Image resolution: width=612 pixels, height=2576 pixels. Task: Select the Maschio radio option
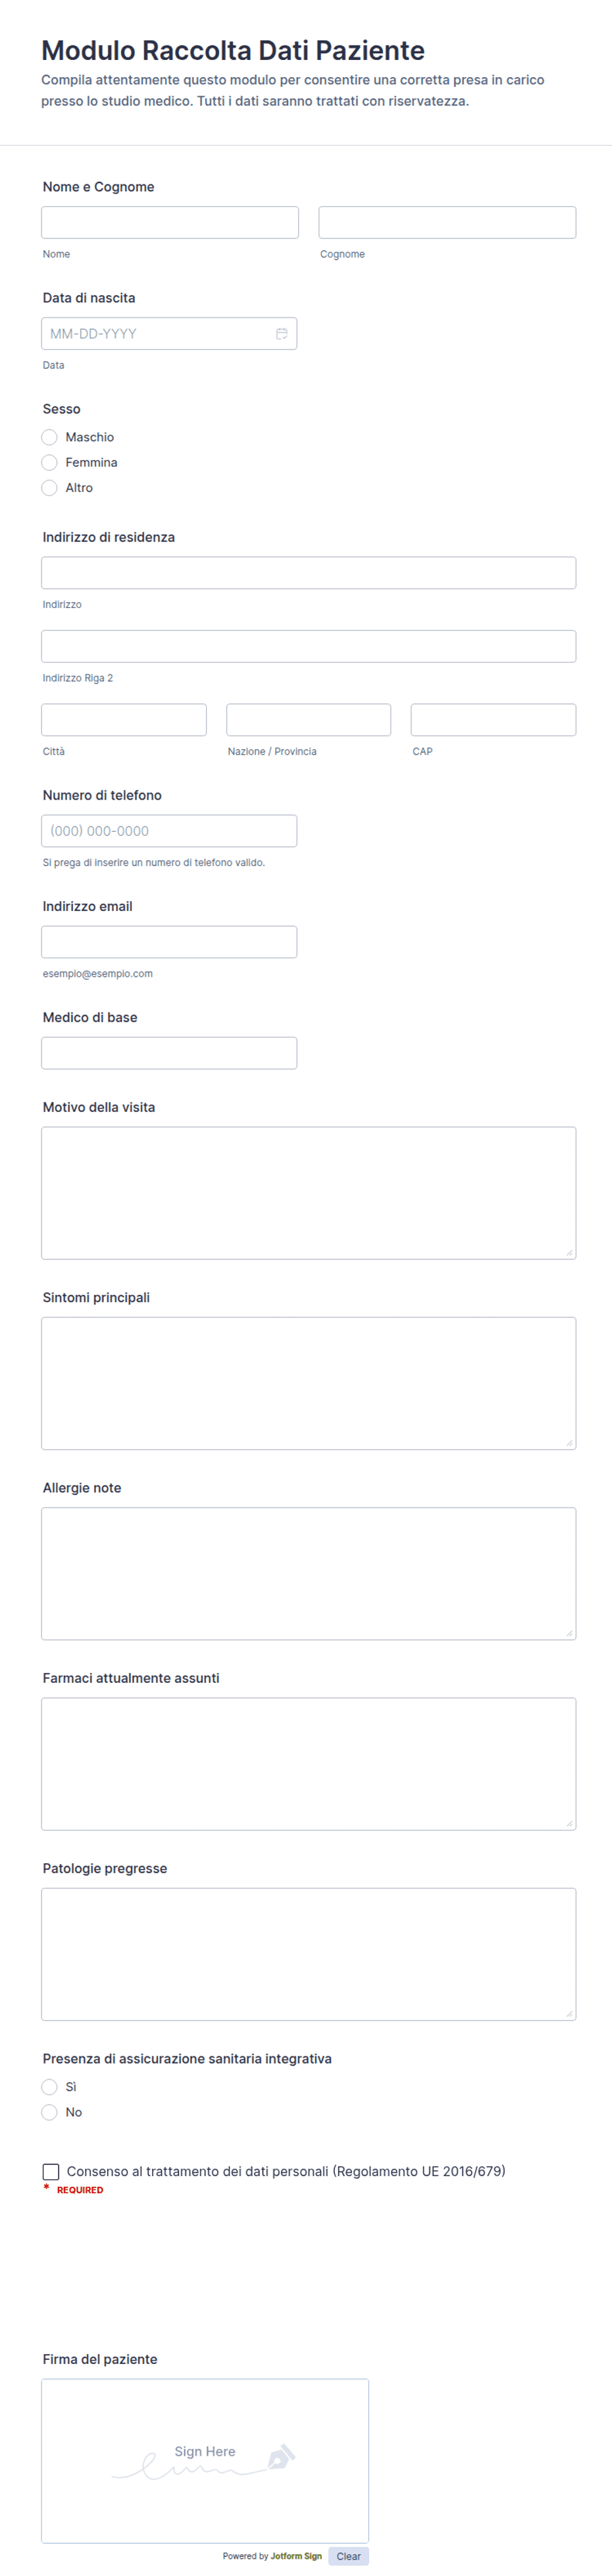(x=50, y=437)
